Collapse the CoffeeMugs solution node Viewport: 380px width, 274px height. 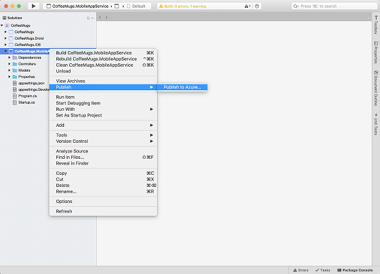tap(2, 26)
